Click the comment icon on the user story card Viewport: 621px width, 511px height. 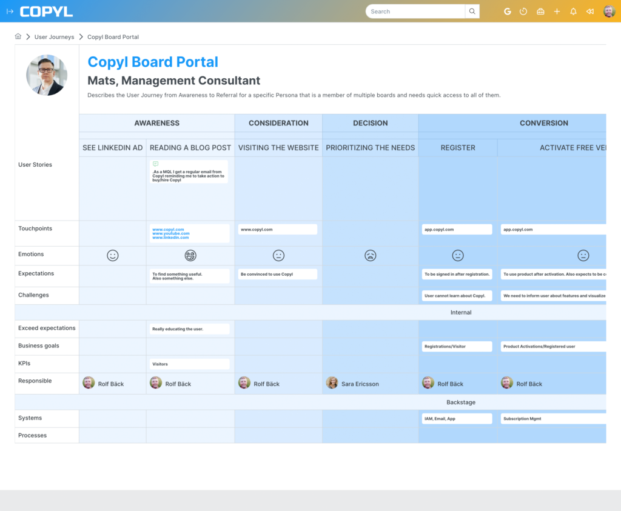pos(156,164)
